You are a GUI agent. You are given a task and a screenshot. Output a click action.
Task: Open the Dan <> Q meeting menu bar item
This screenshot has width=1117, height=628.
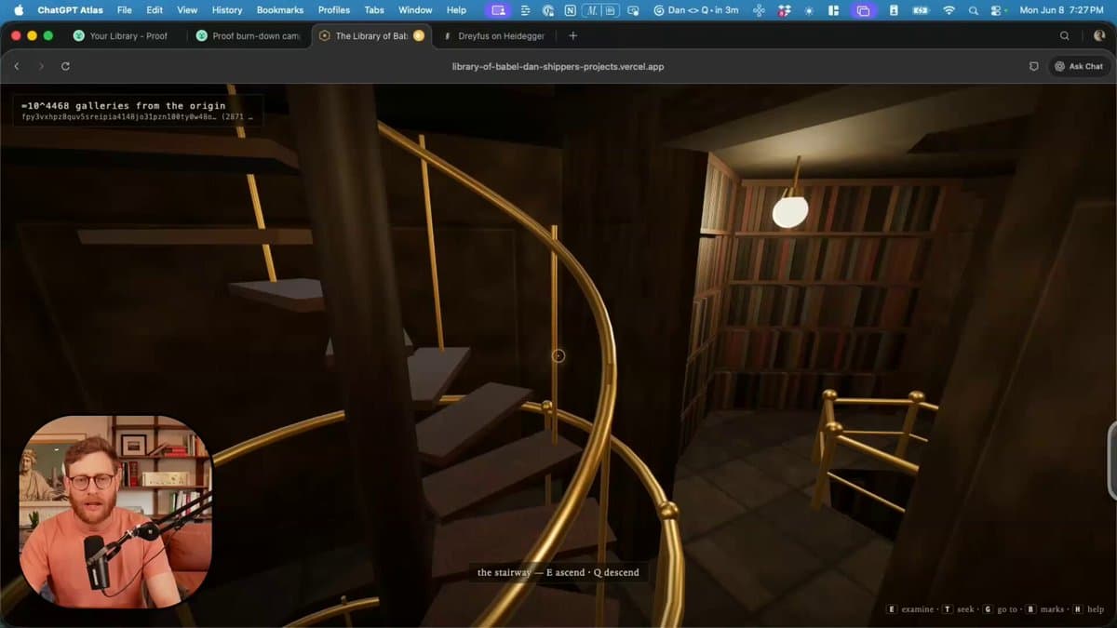point(696,10)
